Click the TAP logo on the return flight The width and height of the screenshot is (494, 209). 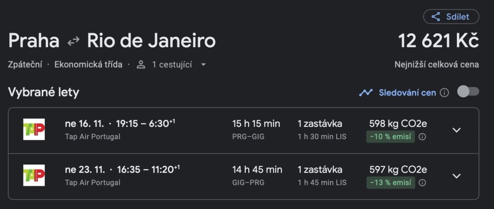click(x=34, y=176)
